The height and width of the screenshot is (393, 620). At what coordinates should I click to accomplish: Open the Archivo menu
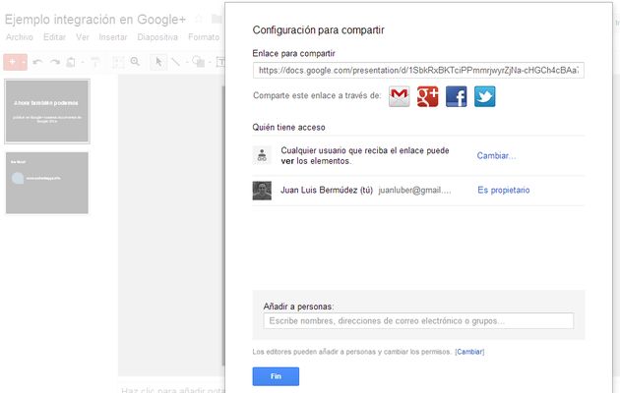point(21,37)
